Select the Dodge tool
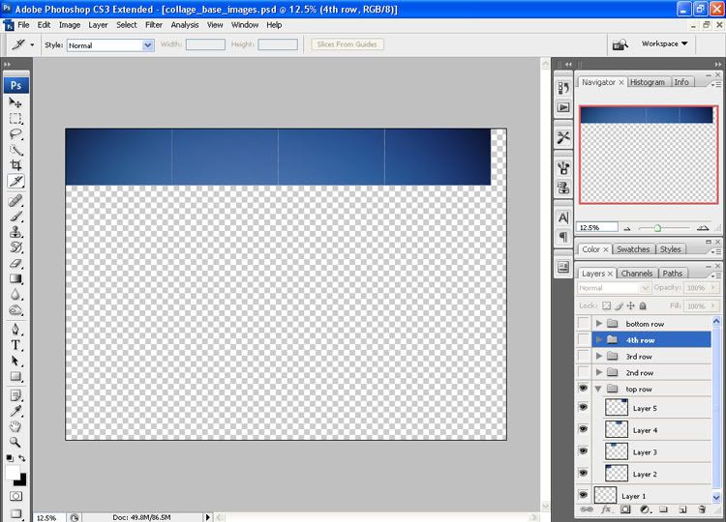This screenshot has width=726, height=522. [15, 310]
